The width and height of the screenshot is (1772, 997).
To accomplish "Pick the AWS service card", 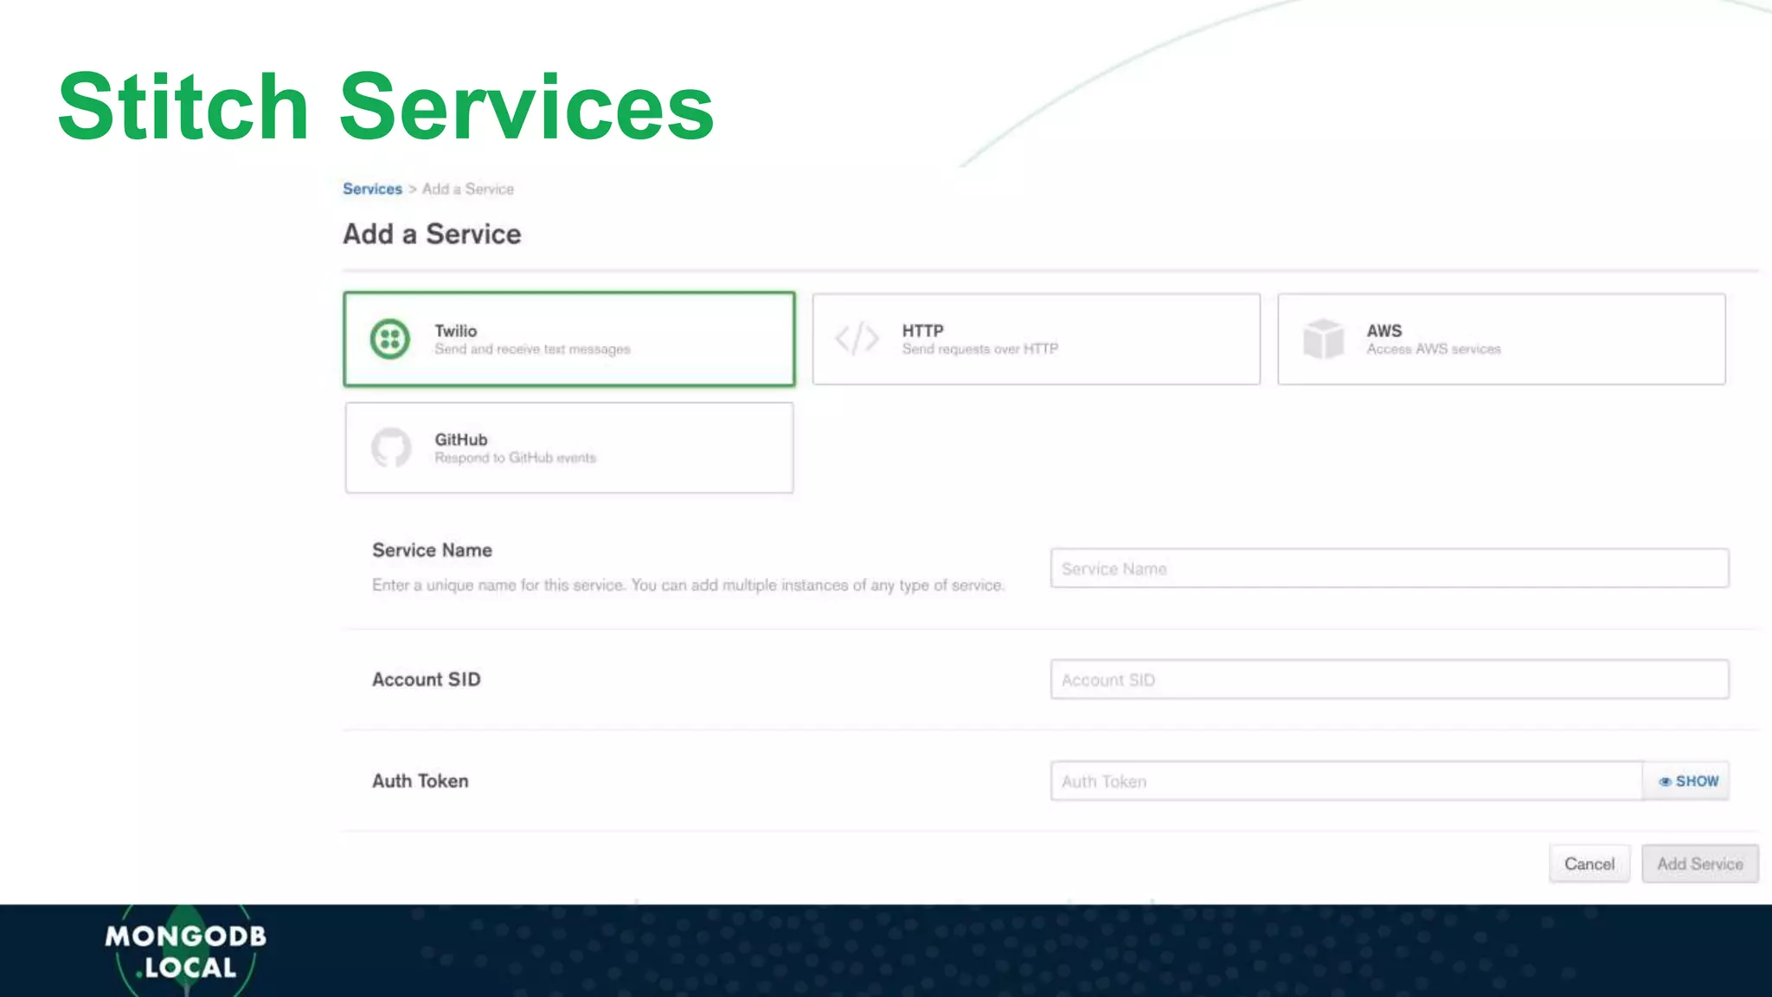I will (x=1501, y=339).
